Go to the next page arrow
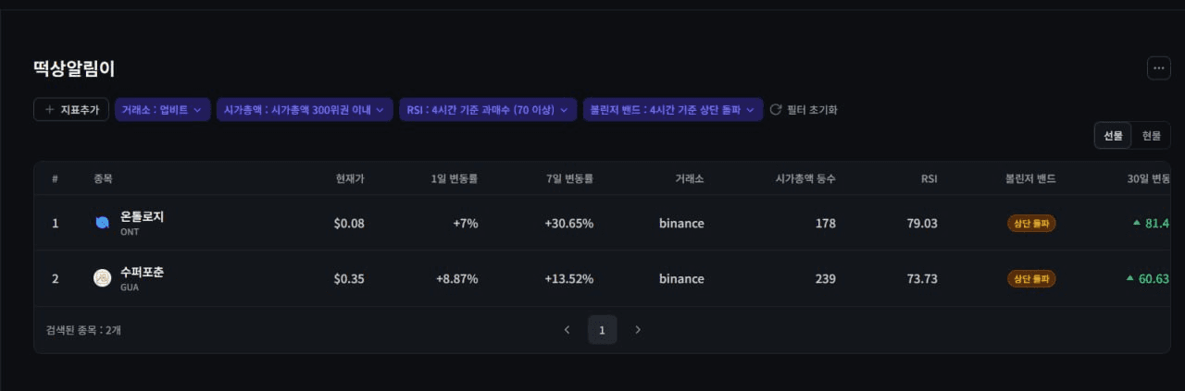The width and height of the screenshot is (1185, 391). 637,330
